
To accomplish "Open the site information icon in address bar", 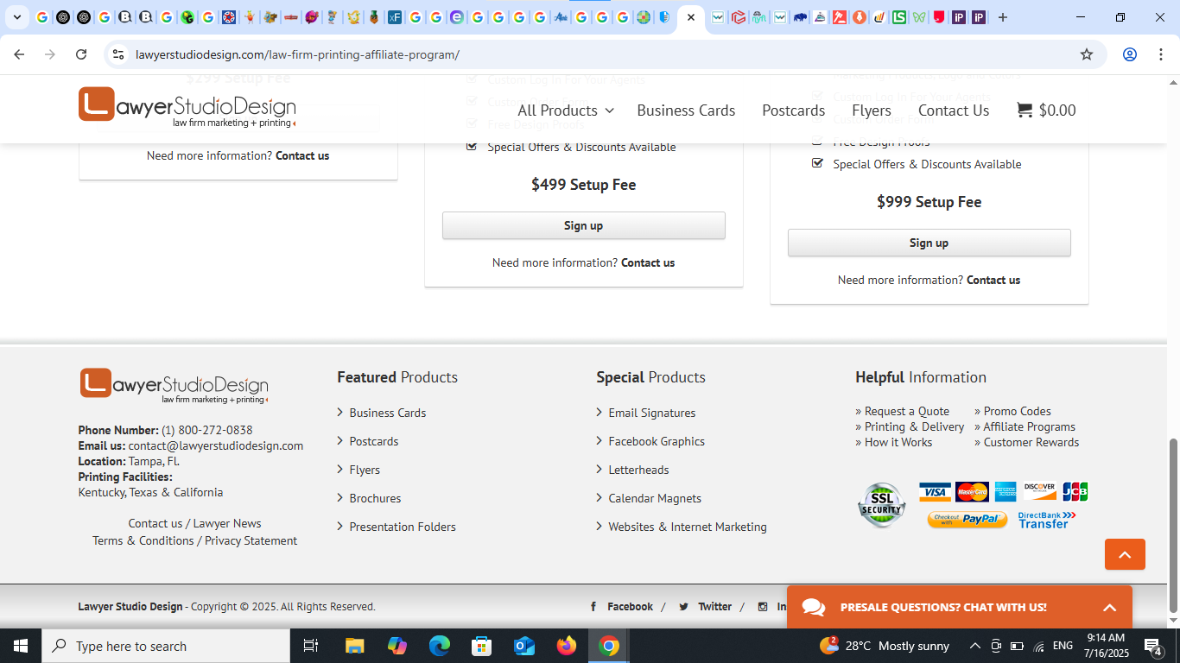I will click(x=118, y=54).
